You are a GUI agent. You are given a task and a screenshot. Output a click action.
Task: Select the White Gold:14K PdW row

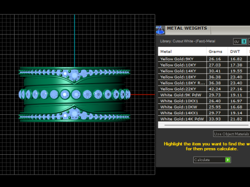(x=204, y=119)
